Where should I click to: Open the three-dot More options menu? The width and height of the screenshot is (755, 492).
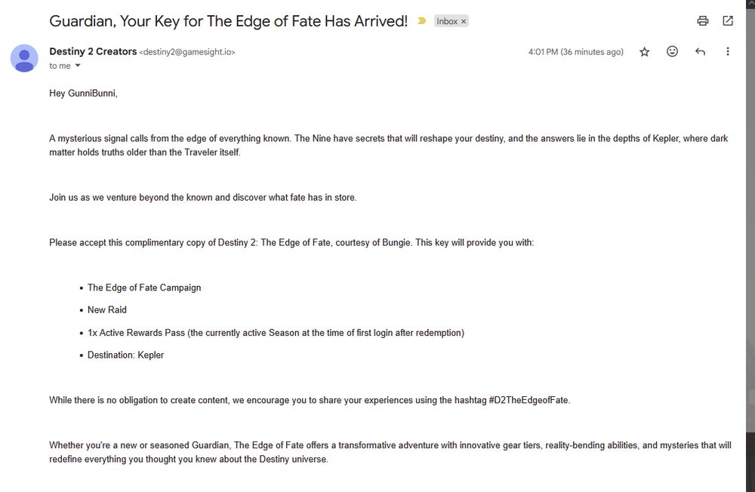click(x=728, y=51)
